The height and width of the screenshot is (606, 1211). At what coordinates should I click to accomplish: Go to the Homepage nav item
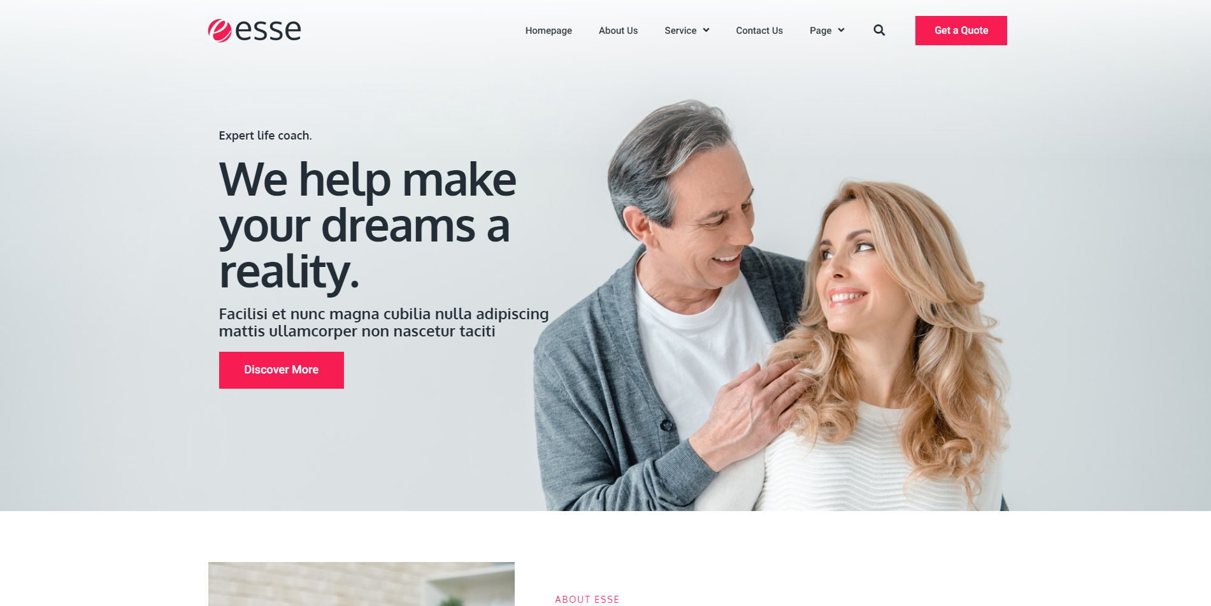(x=548, y=31)
